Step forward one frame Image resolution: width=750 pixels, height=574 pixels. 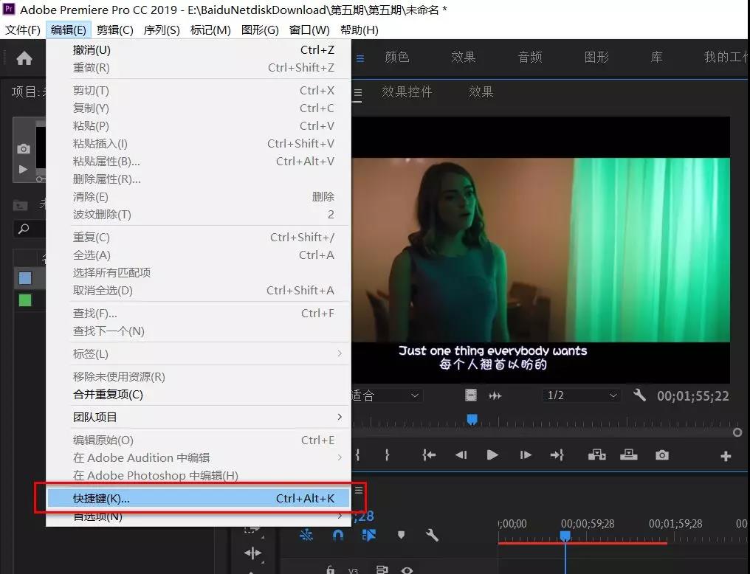point(525,455)
